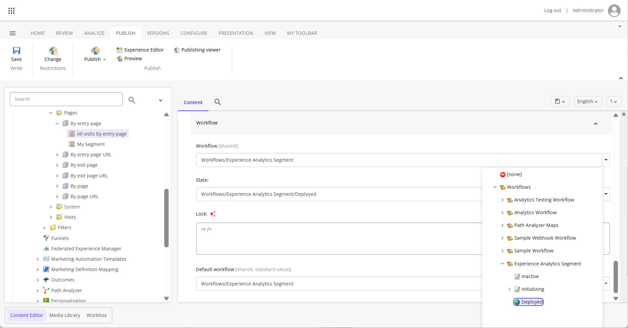Select the Inactive workflow state
Screen dimensions: 628x328
pyautogui.click(x=527, y=276)
